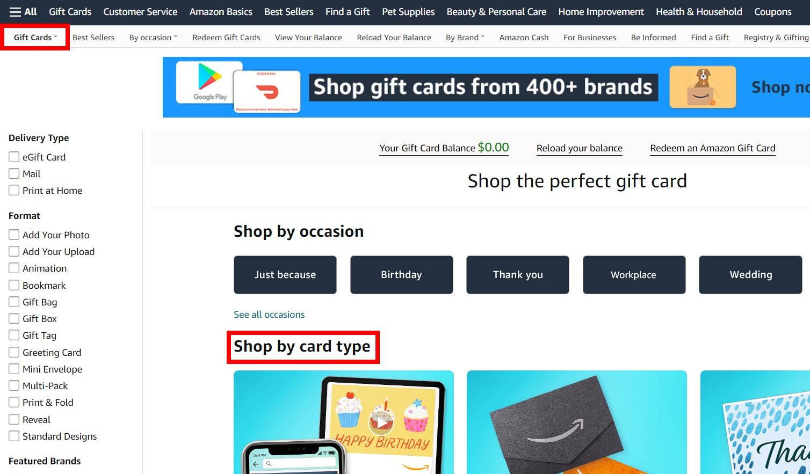This screenshot has width=810, height=474.
Task: Click the DoorDash gift card image
Action: pos(267,92)
